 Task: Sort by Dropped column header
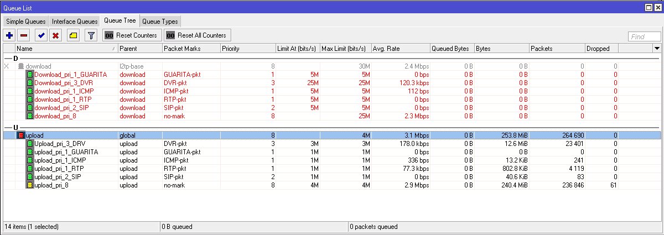point(602,49)
